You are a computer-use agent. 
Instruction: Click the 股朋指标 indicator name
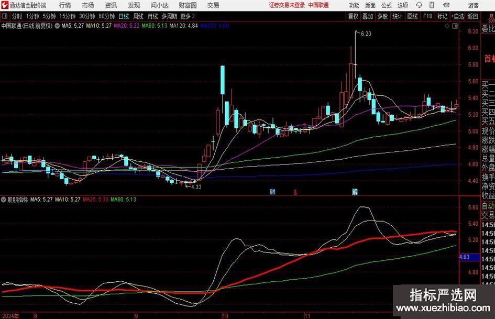[18, 200]
